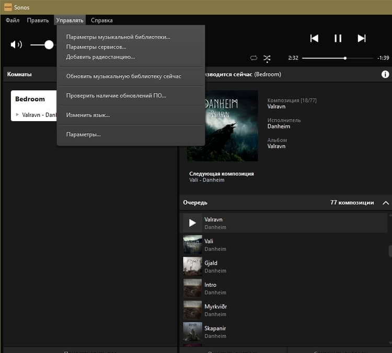Toggle repeat mode

pyautogui.click(x=254, y=58)
